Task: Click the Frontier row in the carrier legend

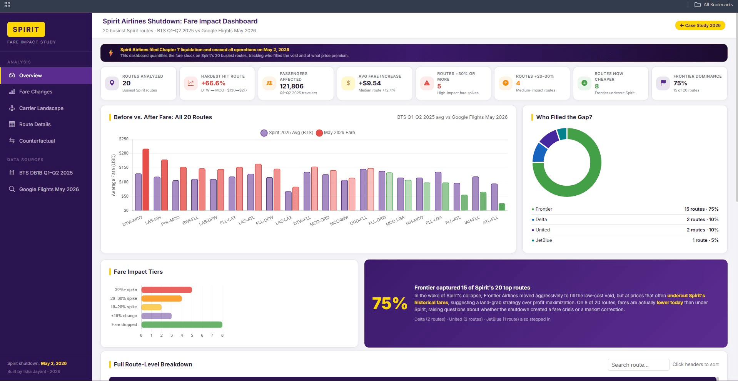Action: [625, 209]
